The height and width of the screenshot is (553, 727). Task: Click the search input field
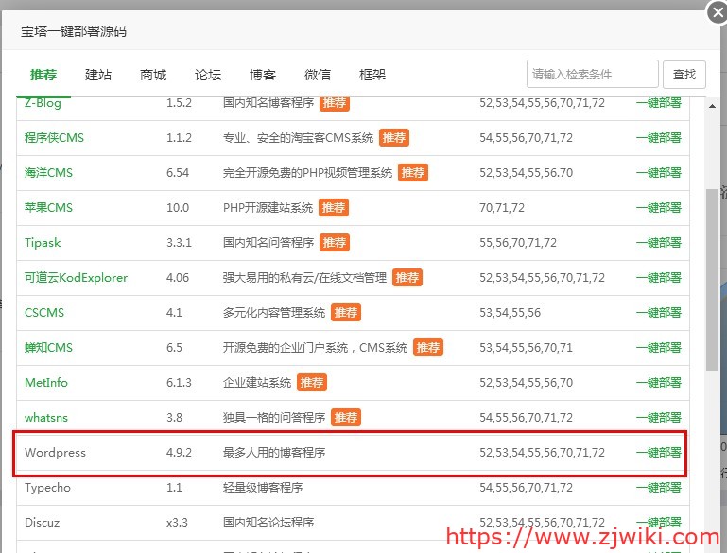tap(592, 74)
